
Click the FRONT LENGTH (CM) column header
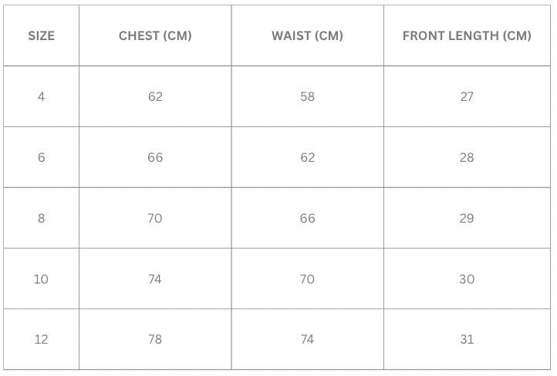click(x=467, y=35)
